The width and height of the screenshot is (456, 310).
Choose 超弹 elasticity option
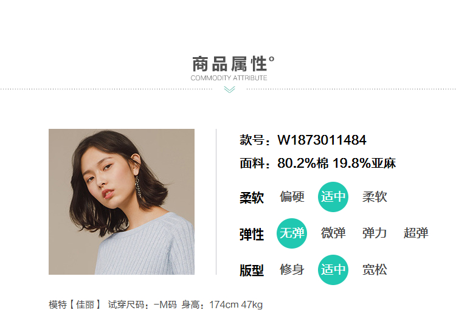click(x=416, y=233)
